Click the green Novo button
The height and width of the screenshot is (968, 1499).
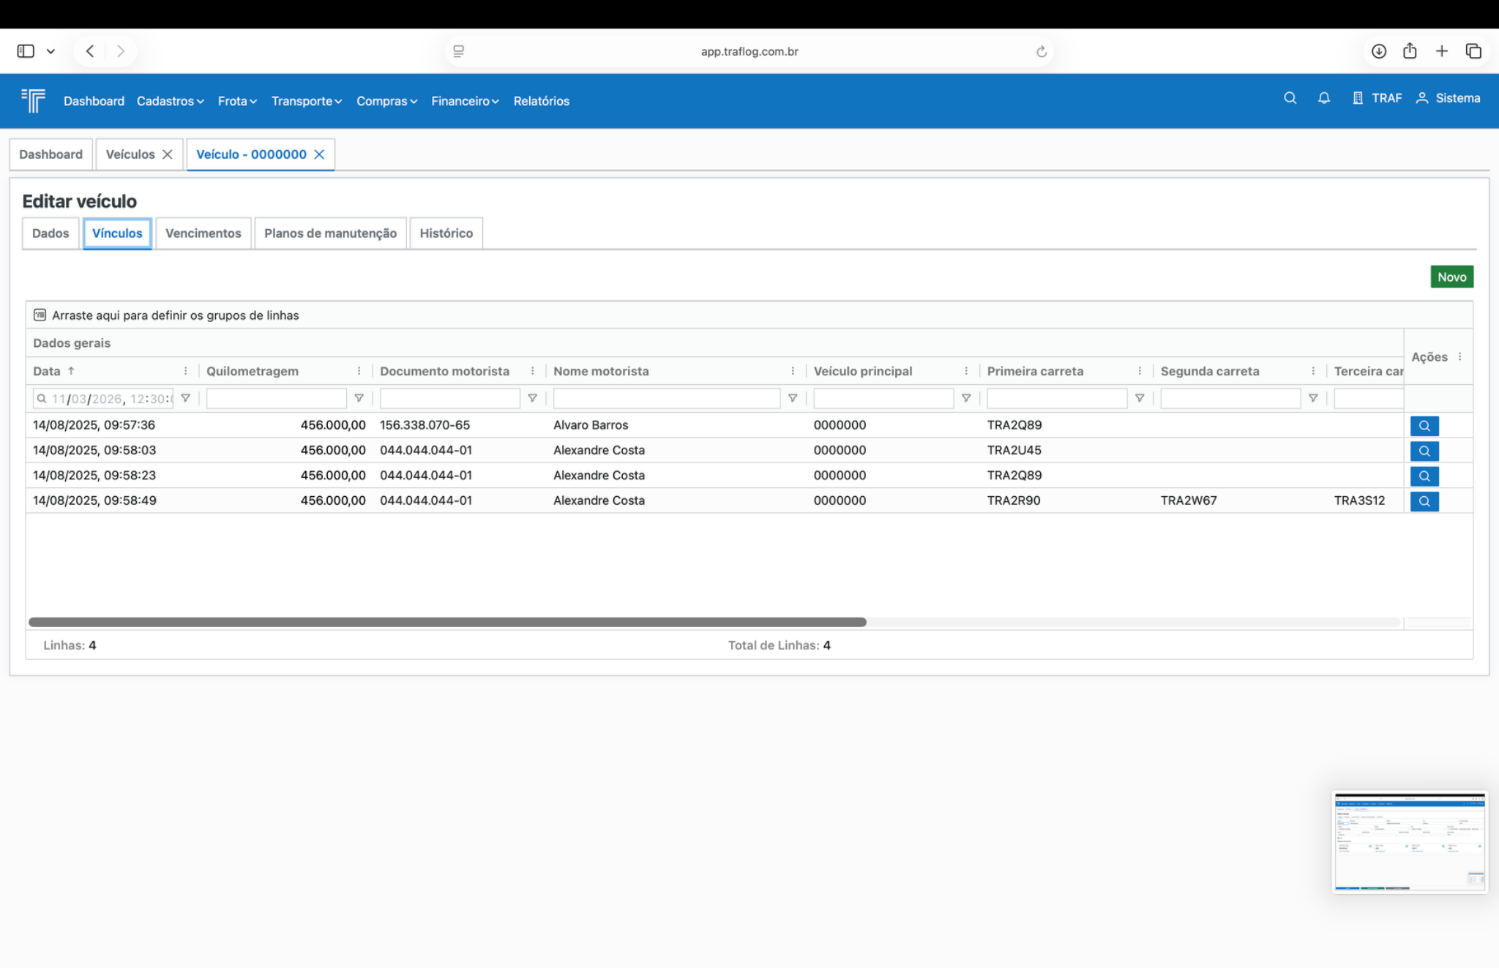(1451, 277)
